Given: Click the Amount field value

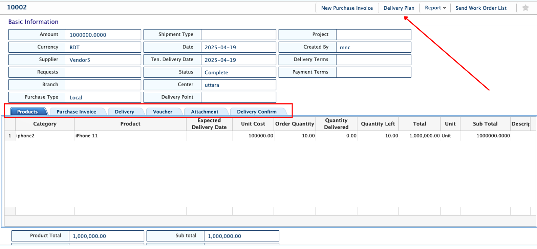Looking at the screenshot, I should click(x=88, y=35).
